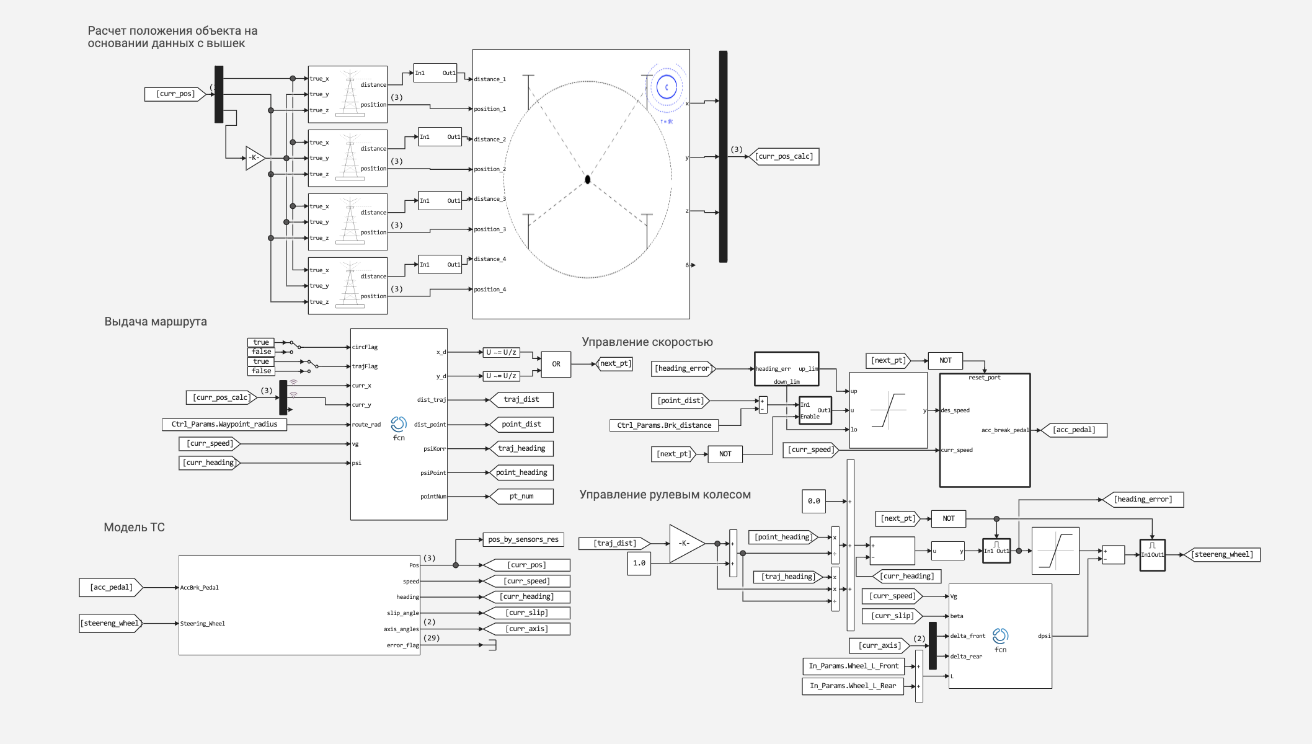Click the In_Params.Wheel_L_Front constant block

coord(853,666)
